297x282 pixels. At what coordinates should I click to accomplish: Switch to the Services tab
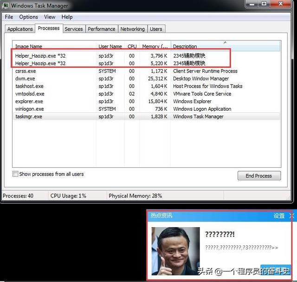[x=73, y=29]
